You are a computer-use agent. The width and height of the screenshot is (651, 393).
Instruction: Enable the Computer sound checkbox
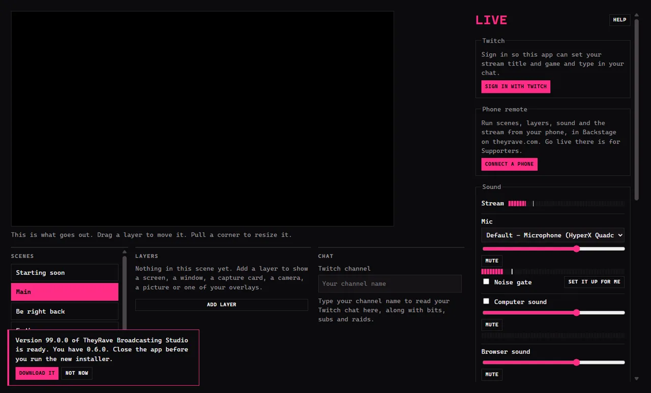coord(486,301)
